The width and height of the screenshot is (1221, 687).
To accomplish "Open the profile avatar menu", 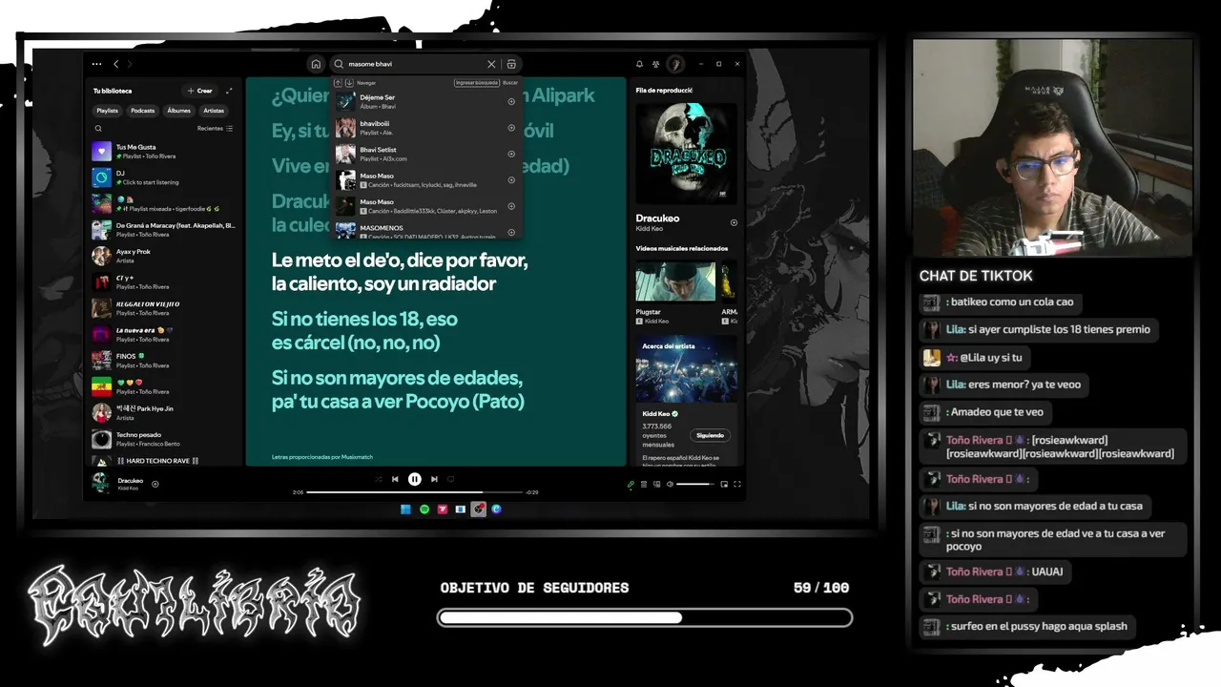I will pyautogui.click(x=675, y=64).
